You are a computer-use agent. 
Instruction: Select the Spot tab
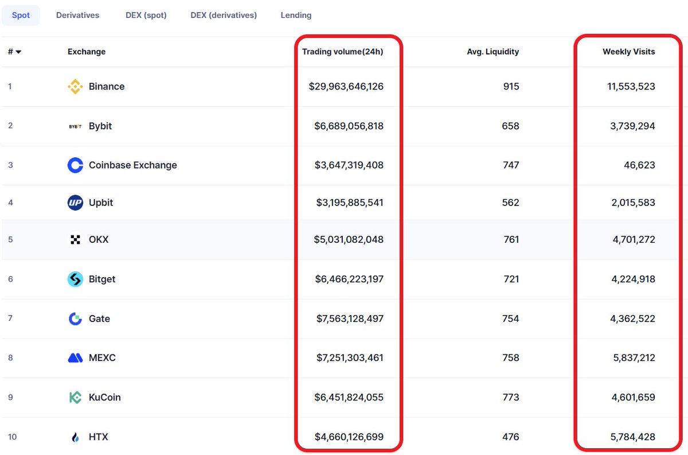click(x=21, y=15)
